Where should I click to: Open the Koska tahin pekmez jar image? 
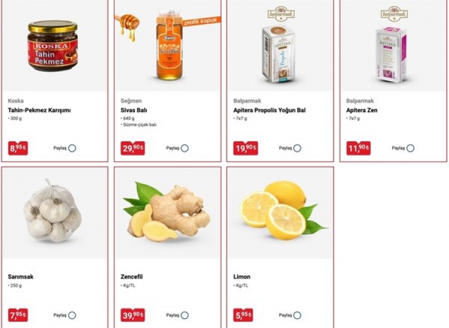(53, 46)
